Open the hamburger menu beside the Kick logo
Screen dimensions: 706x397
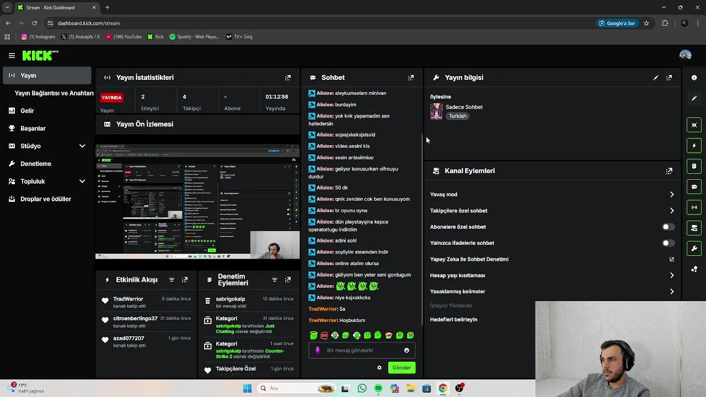pos(12,56)
